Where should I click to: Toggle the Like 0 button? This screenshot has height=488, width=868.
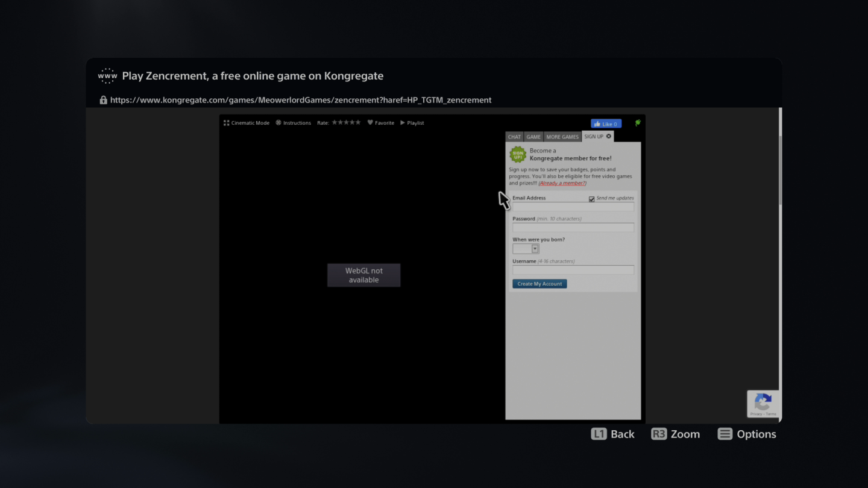click(606, 123)
